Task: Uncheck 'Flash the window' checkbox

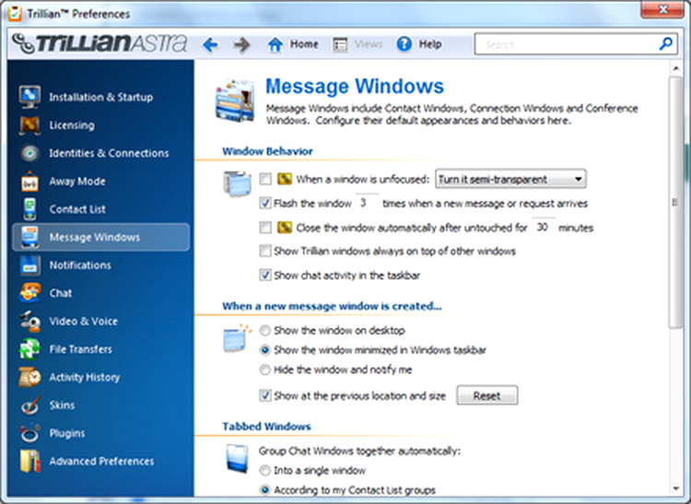Action: [x=265, y=203]
